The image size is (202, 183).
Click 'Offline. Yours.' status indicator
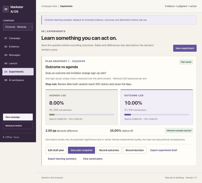tap(11, 137)
